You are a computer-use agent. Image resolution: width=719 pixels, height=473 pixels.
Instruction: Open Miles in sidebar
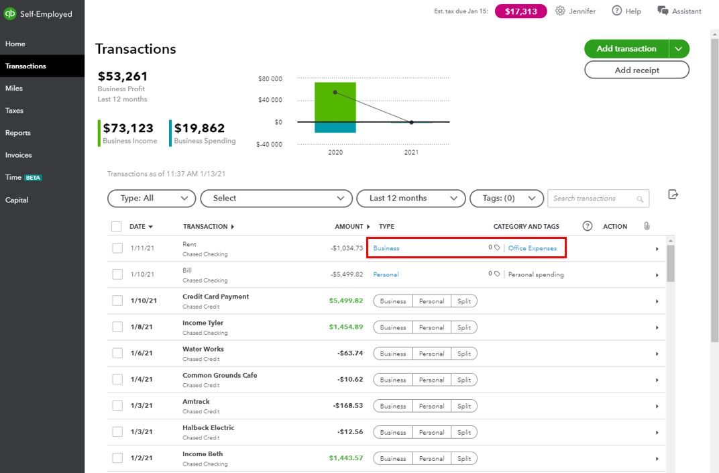click(42, 88)
